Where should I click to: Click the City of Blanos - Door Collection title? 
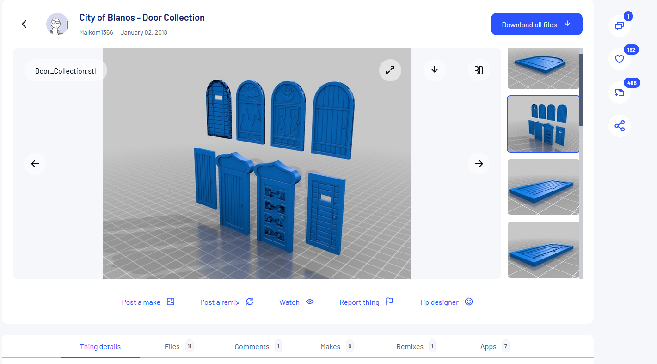pyautogui.click(x=142, y=18)
